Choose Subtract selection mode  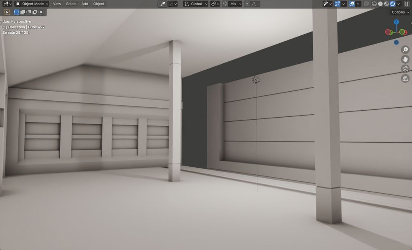point(29,12)
